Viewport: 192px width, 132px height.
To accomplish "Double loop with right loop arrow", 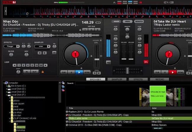I will coord(45,65).
